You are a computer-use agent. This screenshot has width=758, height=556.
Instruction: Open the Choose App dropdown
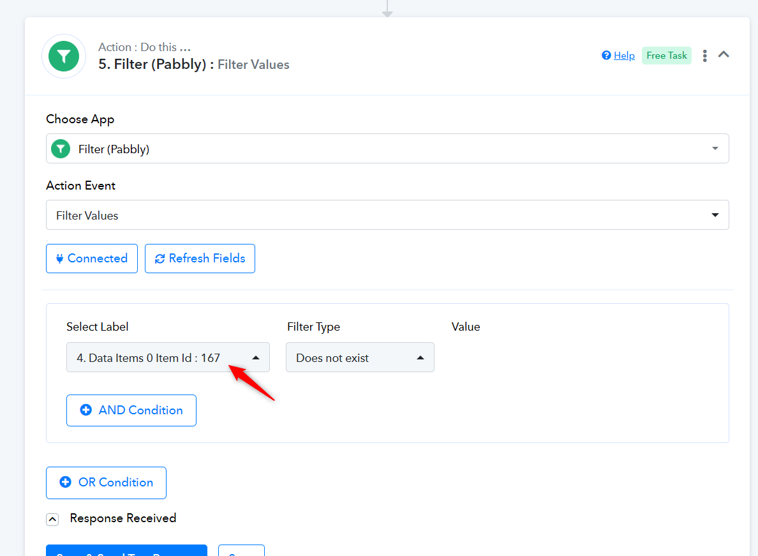[387, 149]
